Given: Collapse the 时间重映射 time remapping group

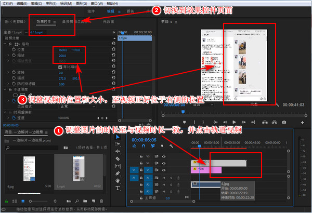Looking at the screenshot, I should click(x=5, y=112).
